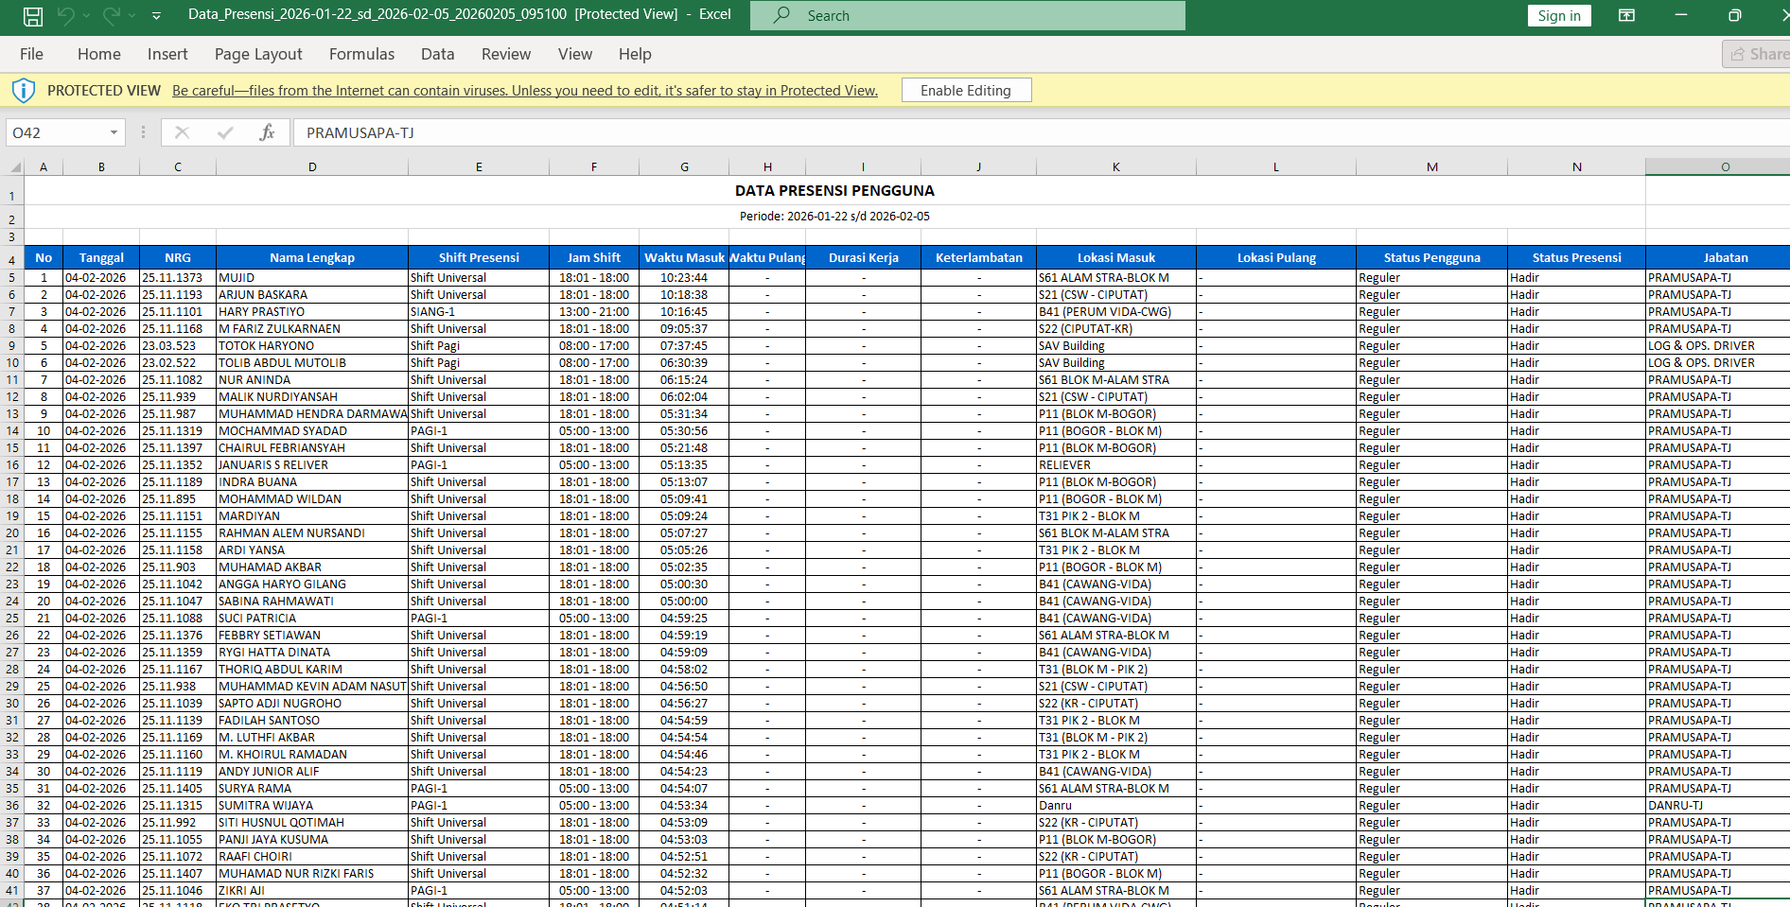
Task: Click the Protected View warning link
Action: (524, 91)
